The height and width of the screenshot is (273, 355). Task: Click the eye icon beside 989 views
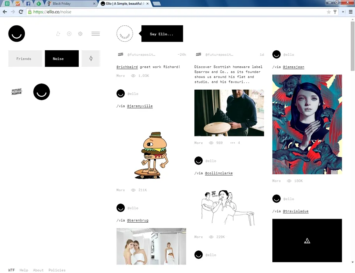coord(211,143)
